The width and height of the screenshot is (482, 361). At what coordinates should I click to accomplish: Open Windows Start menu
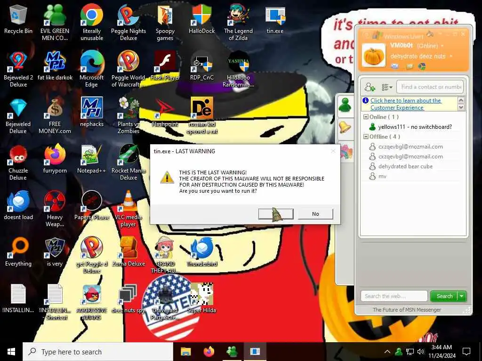pyautogui.click(x=11, y=352)
